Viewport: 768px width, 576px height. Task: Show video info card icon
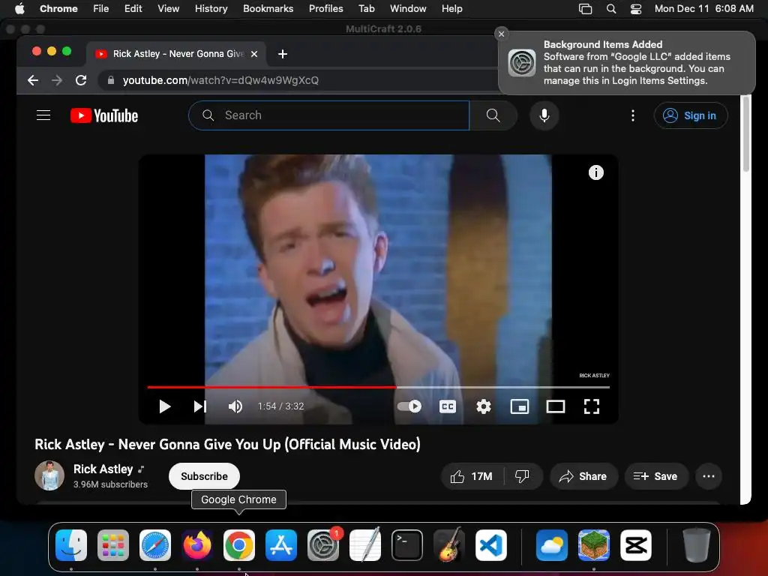[596, 172]
